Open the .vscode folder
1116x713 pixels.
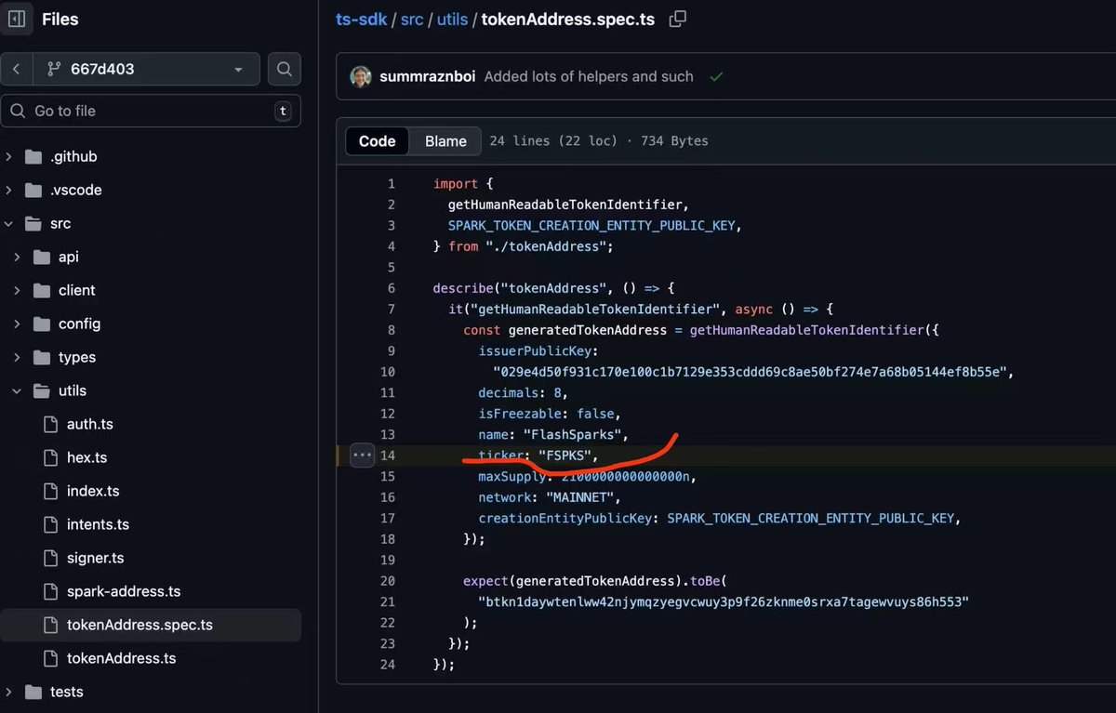tap(76, 191)
